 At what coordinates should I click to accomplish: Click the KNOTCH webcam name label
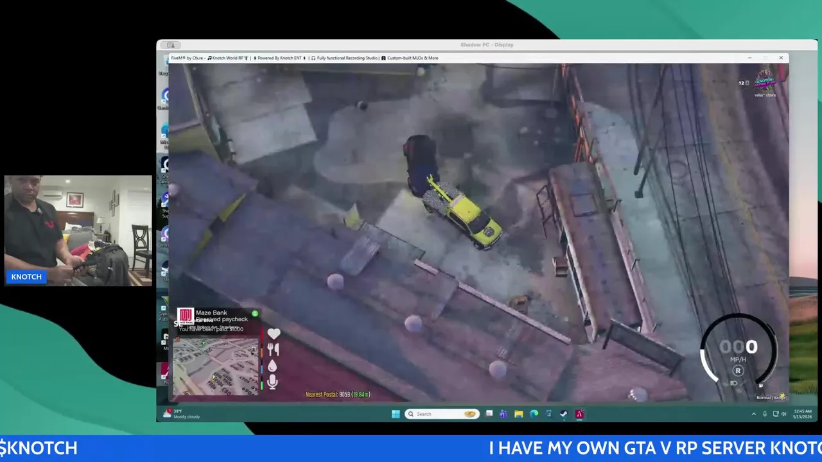pyautogui.click(x=26, y=277)
